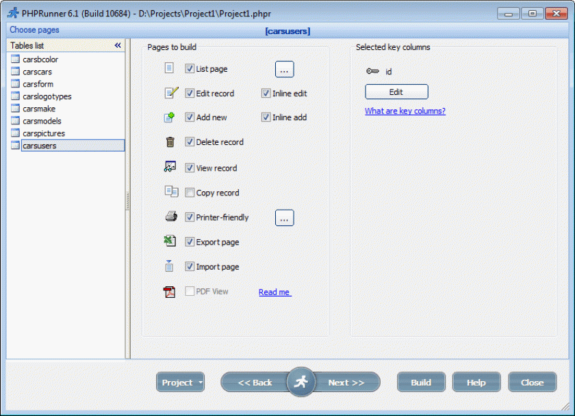This screenshot has height=416, width=575.
Task: Maximize the PHPRunner window
Action: click(x=532, y=14)
